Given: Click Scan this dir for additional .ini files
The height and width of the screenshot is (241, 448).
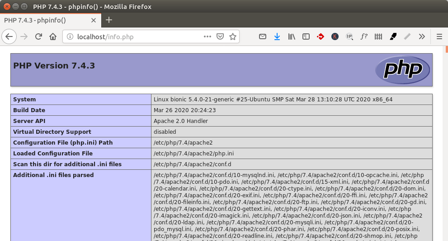Looking at the screenshot, I should (67, 164).
